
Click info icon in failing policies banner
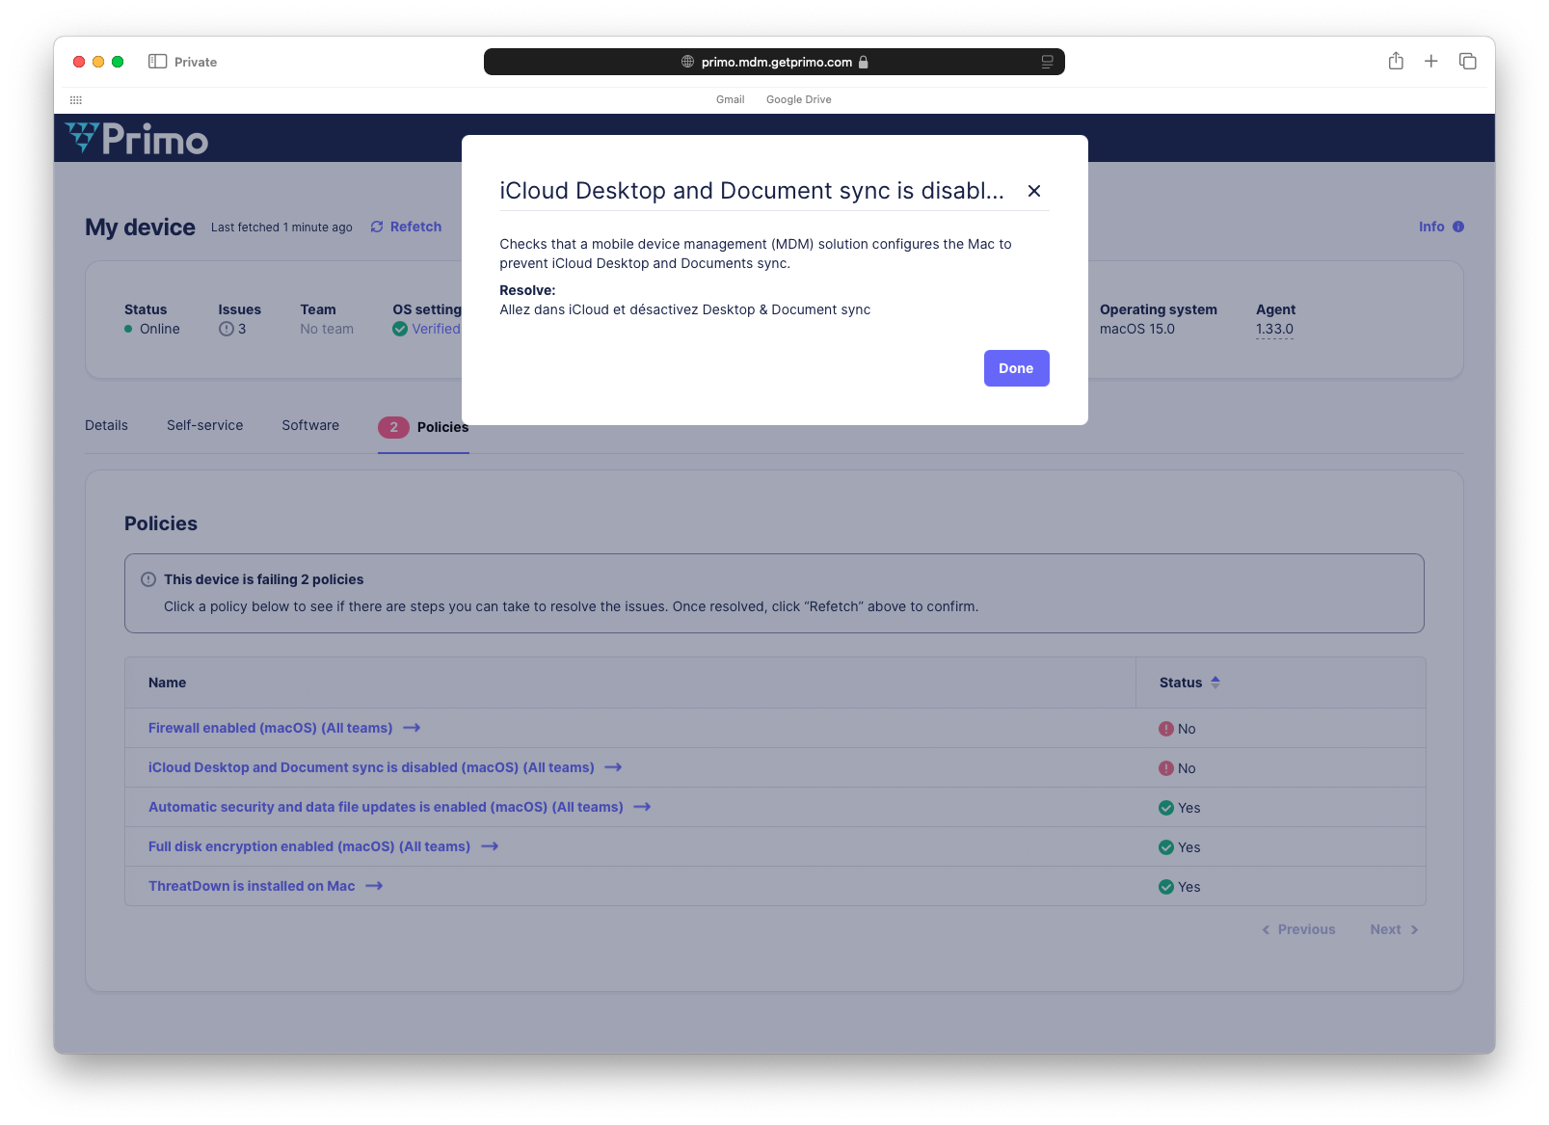click(148, 579)
